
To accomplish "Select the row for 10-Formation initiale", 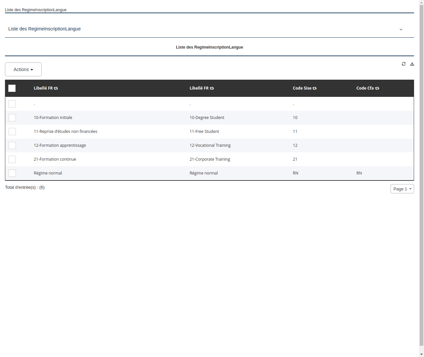I will (12, 118).
